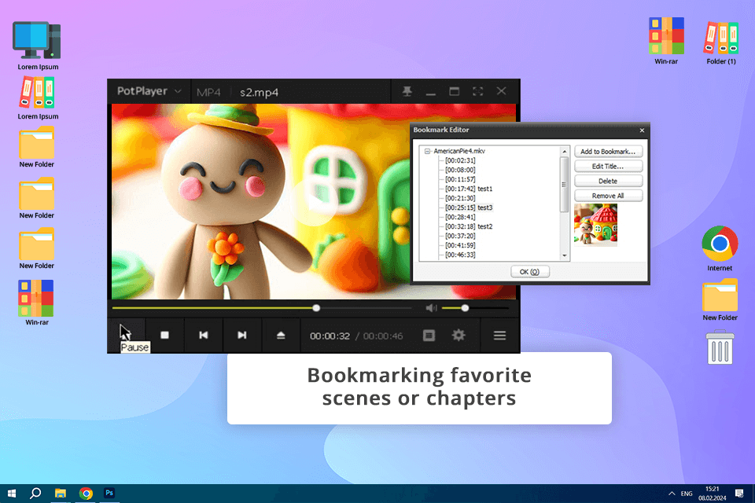Open the Folder (1) desktop icon
The width and height of the screenshot is (755, 503).
(x=721, y=43)
